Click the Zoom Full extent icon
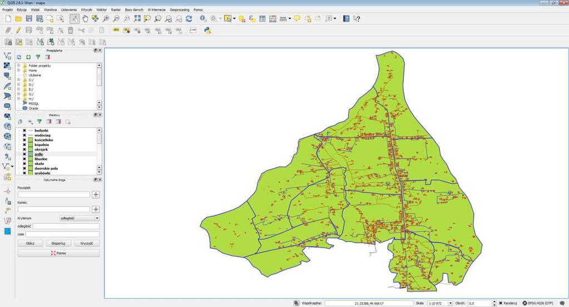The width and height of the screenshot is (569, 307). pos(137,18)
